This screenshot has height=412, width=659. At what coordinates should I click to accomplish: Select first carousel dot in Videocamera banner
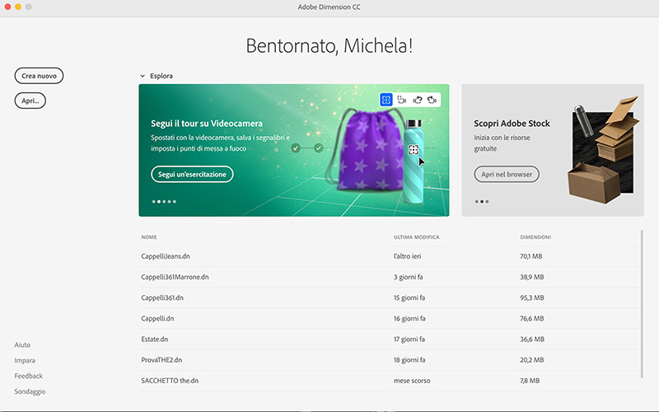[x=153, y=201]
